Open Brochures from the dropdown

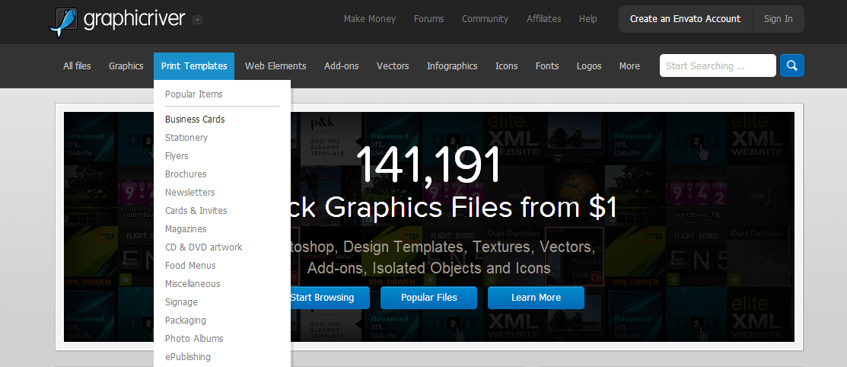pyautogui.click(x=186, y=174)
